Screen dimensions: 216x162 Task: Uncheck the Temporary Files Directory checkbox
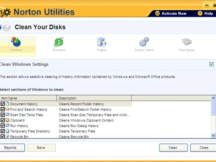3,131
